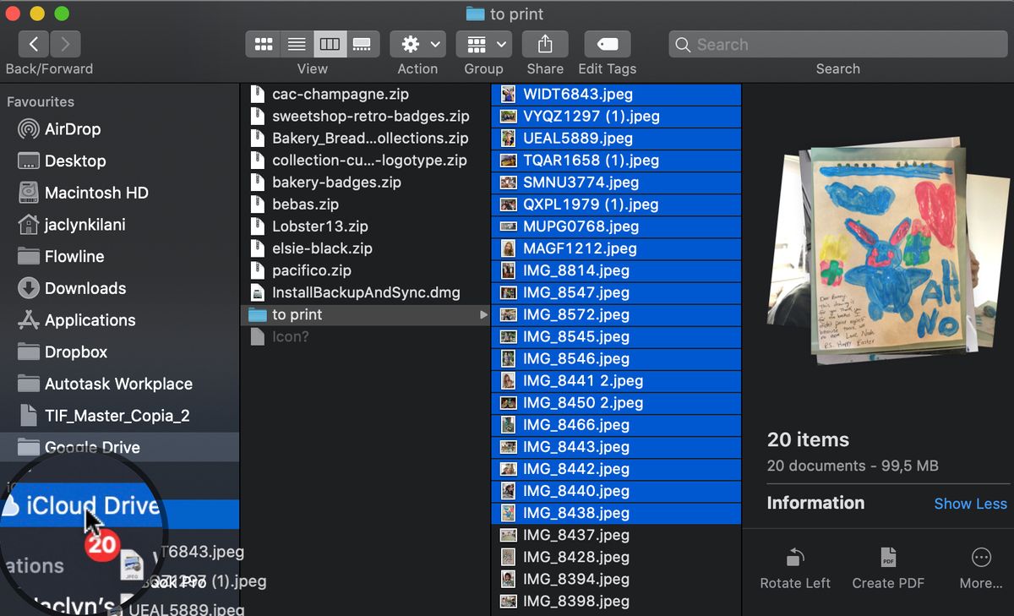
Task: Toggle column view in the toolbar
Action: 330,43
